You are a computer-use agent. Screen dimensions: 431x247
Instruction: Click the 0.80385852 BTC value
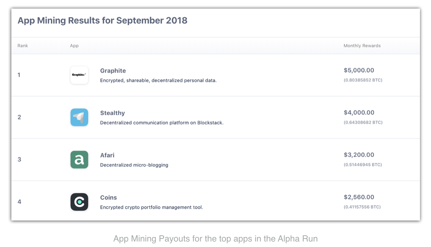363,80
